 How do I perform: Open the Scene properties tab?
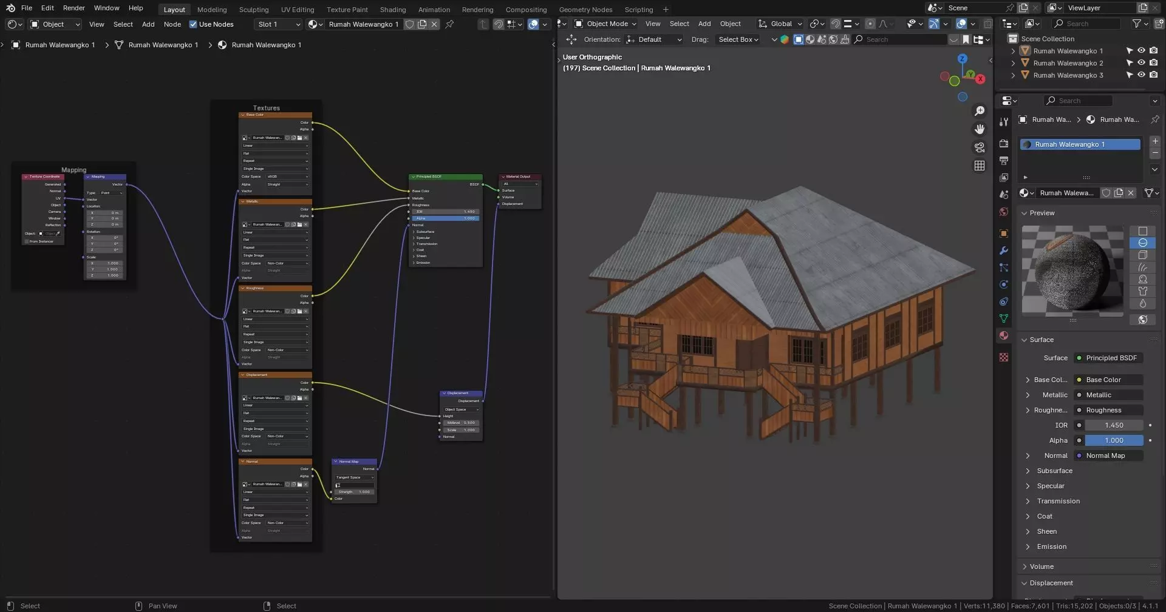tap(1004, 195)
